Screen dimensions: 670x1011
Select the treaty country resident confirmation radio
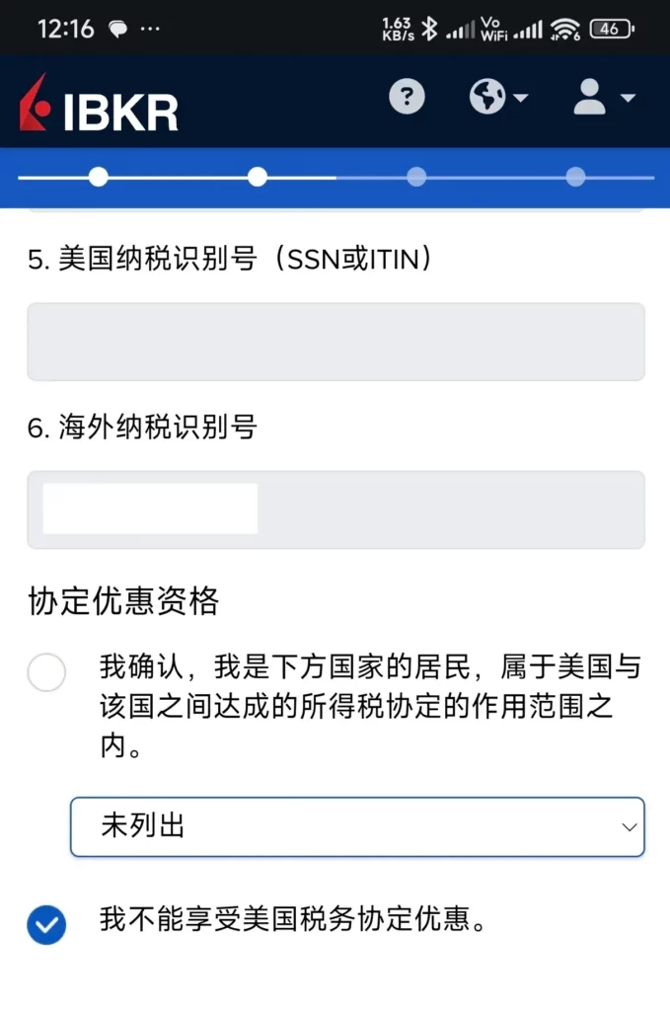46,671
